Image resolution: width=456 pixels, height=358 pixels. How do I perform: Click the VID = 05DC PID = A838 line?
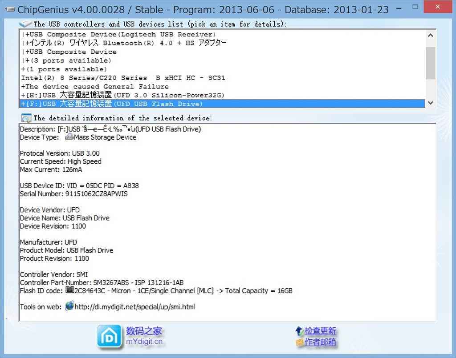point(79,185)
